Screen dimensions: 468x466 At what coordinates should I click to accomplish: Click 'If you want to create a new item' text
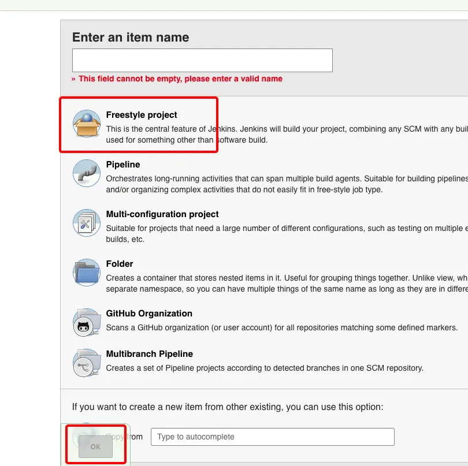coord(228,407)
